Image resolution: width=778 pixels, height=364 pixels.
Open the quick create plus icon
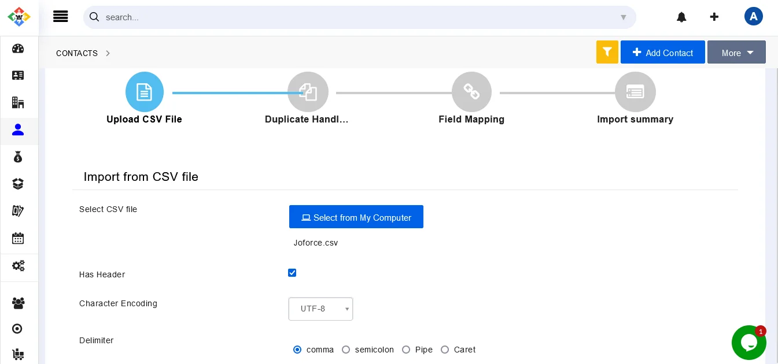(714, 17)
